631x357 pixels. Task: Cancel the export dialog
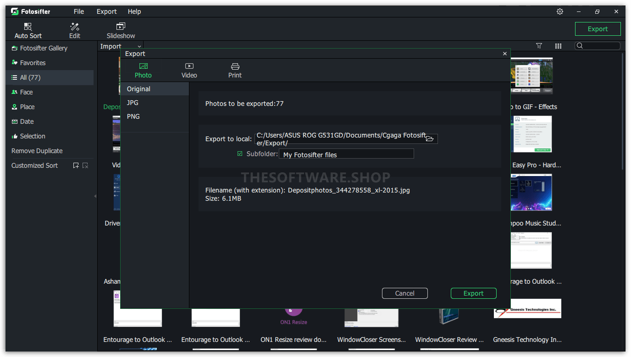coord(405,293)
